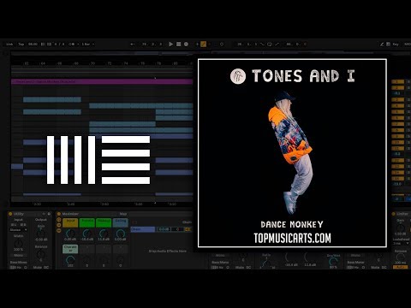
Task: Toggle the Maximizer rack activator
Action: (x=59, y=214)
